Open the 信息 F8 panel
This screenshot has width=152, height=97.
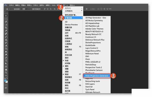(73, 80)
